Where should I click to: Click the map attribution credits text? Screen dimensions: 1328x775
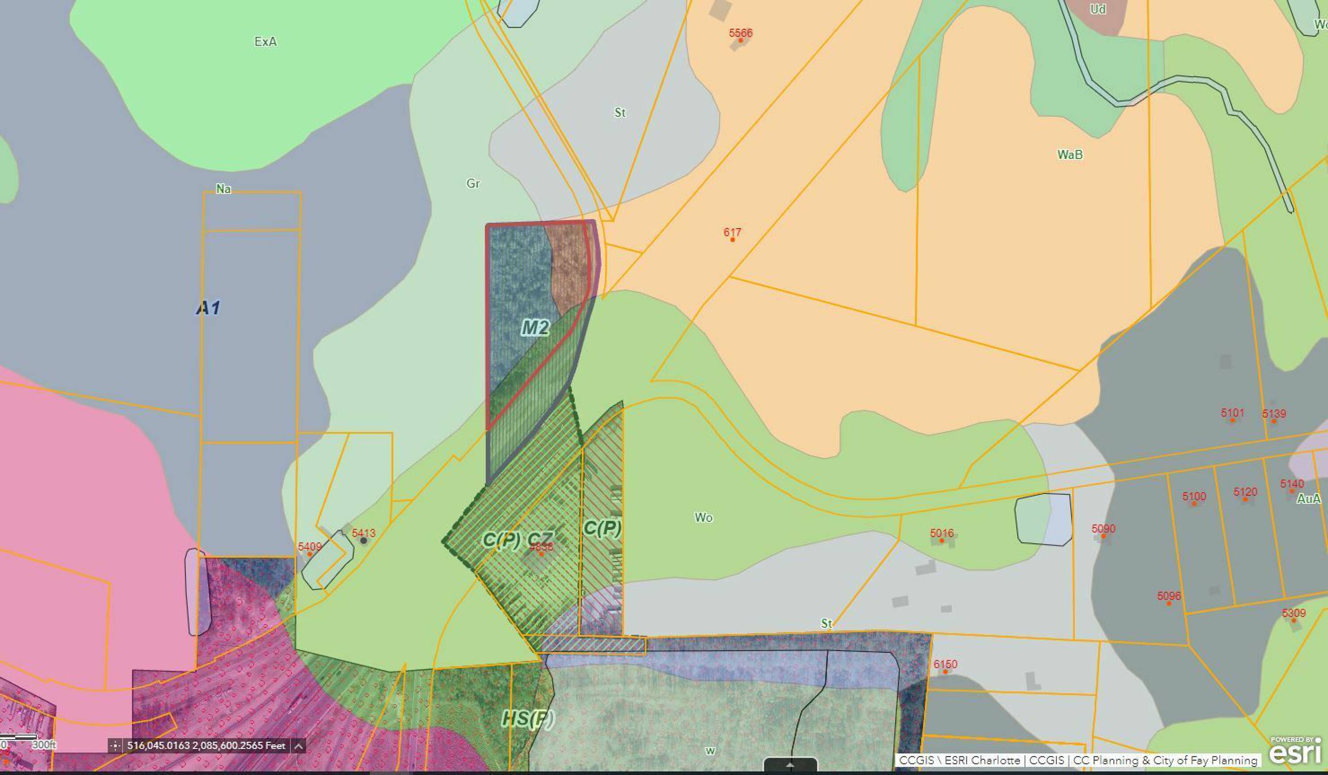point(1077,760)
